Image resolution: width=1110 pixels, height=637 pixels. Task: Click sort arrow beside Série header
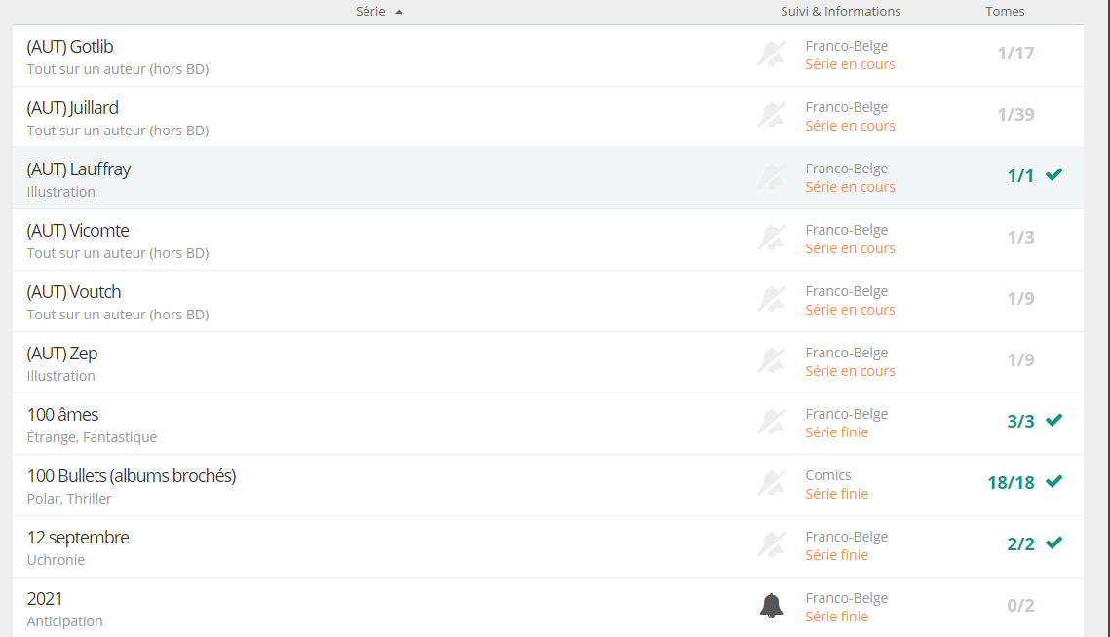pos(399,12)
